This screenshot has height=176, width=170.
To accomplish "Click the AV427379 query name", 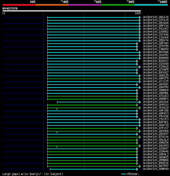I will tap(10, 8).
